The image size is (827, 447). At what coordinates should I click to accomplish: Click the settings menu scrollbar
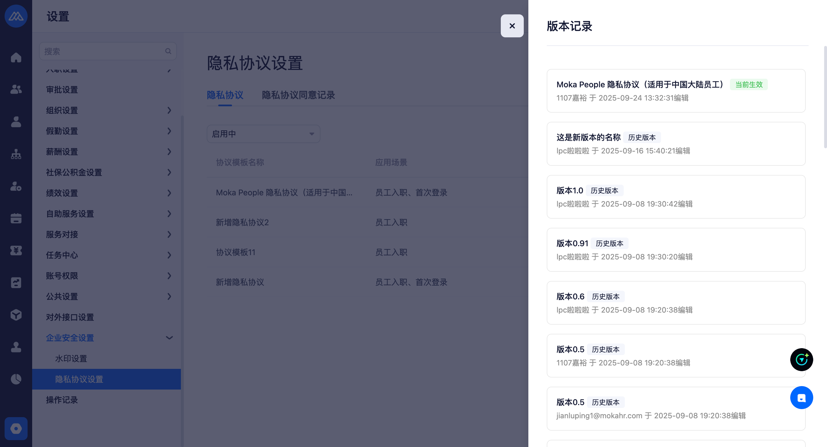point(182,281)
